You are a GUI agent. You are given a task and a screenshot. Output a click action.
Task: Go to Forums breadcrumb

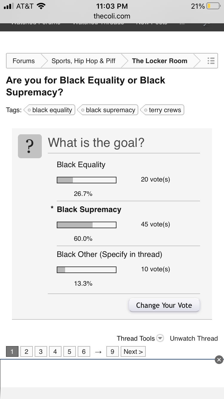24,61
